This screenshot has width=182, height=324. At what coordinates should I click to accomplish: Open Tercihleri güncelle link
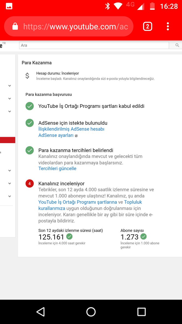pos(57,168)
